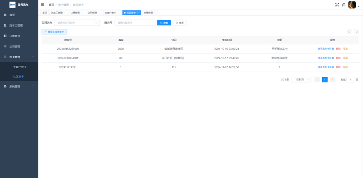363x178 pixels.
Task: Close the 公司管理 tab
Action: (x=99, y=13)
